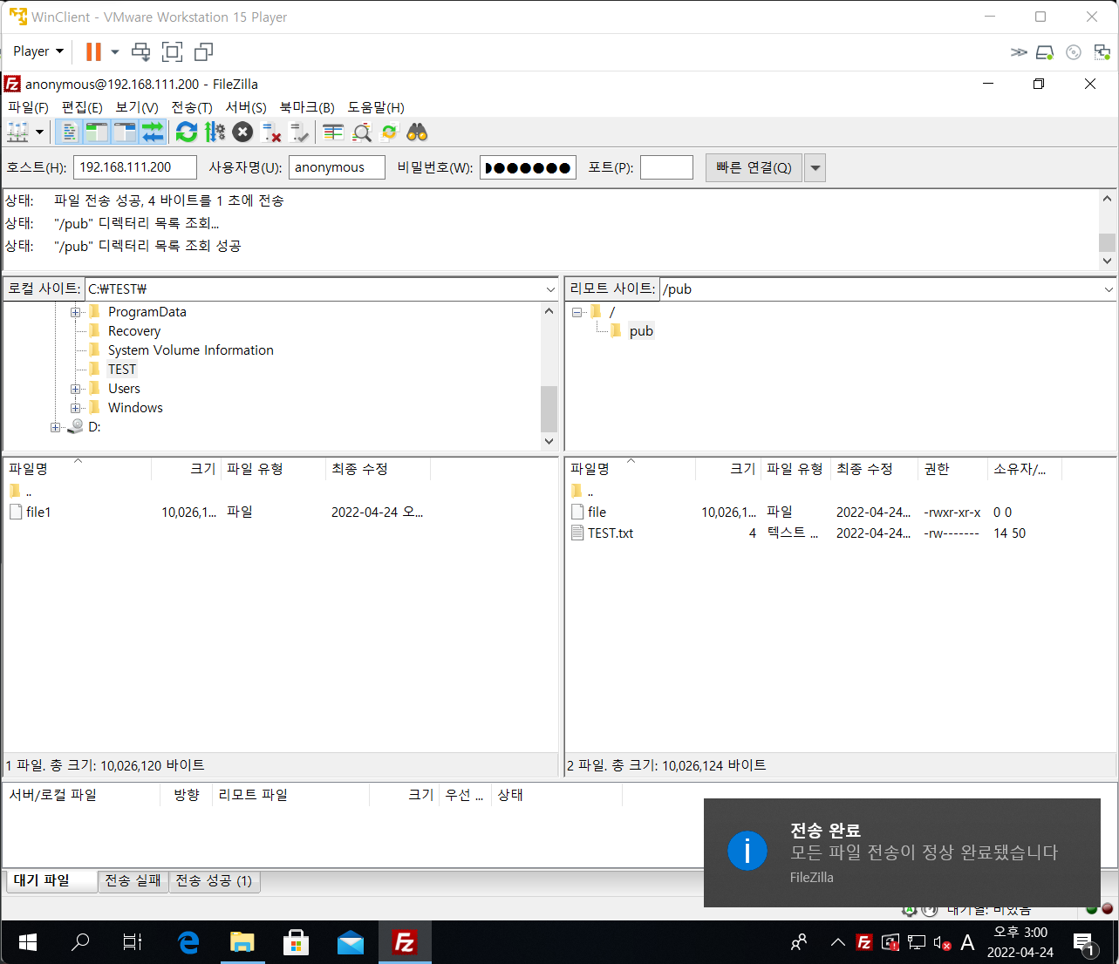Open the Mail app from taskbar

[351, 942]
